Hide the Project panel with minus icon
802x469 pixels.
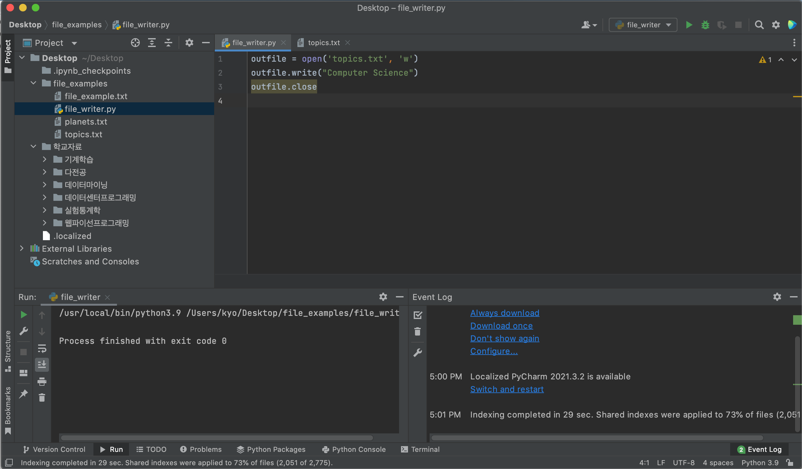[206, 43]
